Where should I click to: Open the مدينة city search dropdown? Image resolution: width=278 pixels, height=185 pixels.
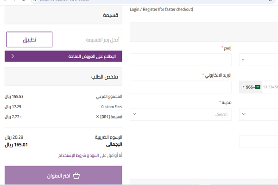pos(180,114)
